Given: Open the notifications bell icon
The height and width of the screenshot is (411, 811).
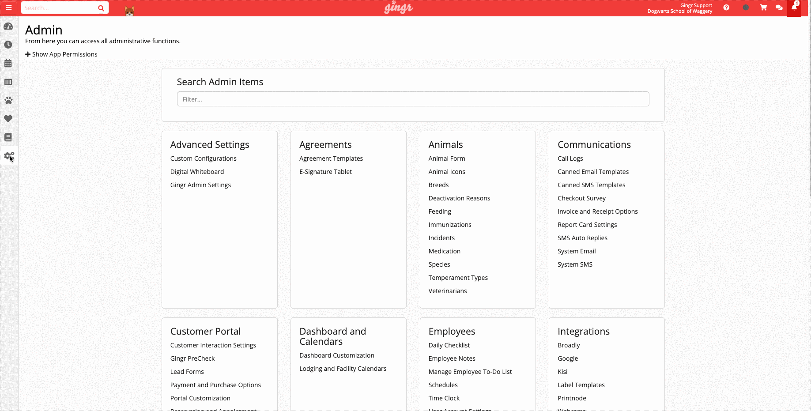Looking at the screenshot, I should 794,8.
